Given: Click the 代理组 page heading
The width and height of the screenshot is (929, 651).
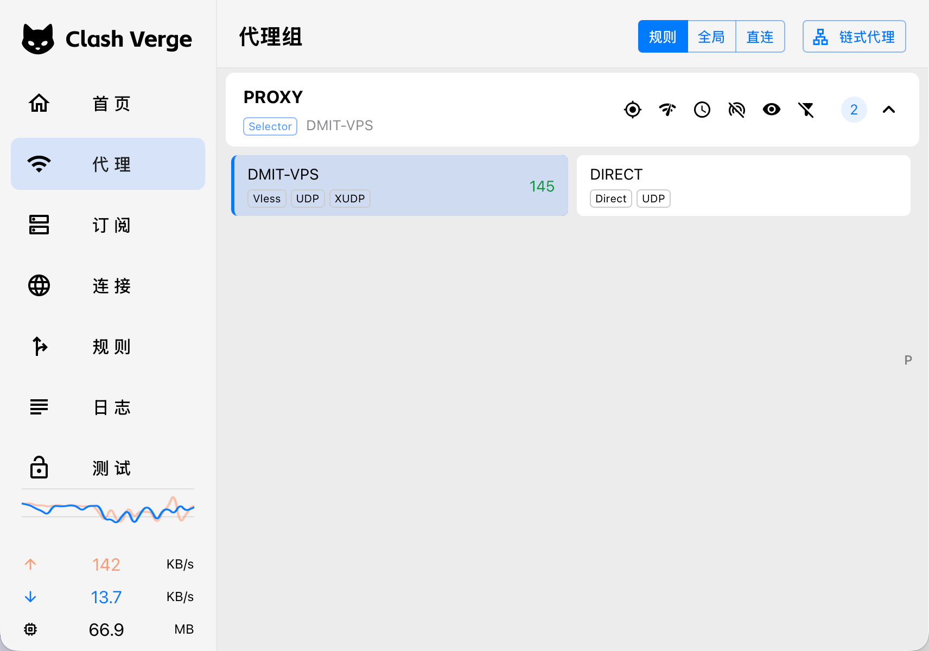Looking at the screenshot, I should pos(271,37).
